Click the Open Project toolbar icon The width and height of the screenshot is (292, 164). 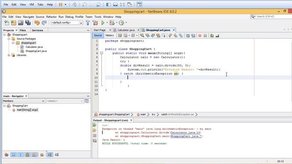(21, 23)
